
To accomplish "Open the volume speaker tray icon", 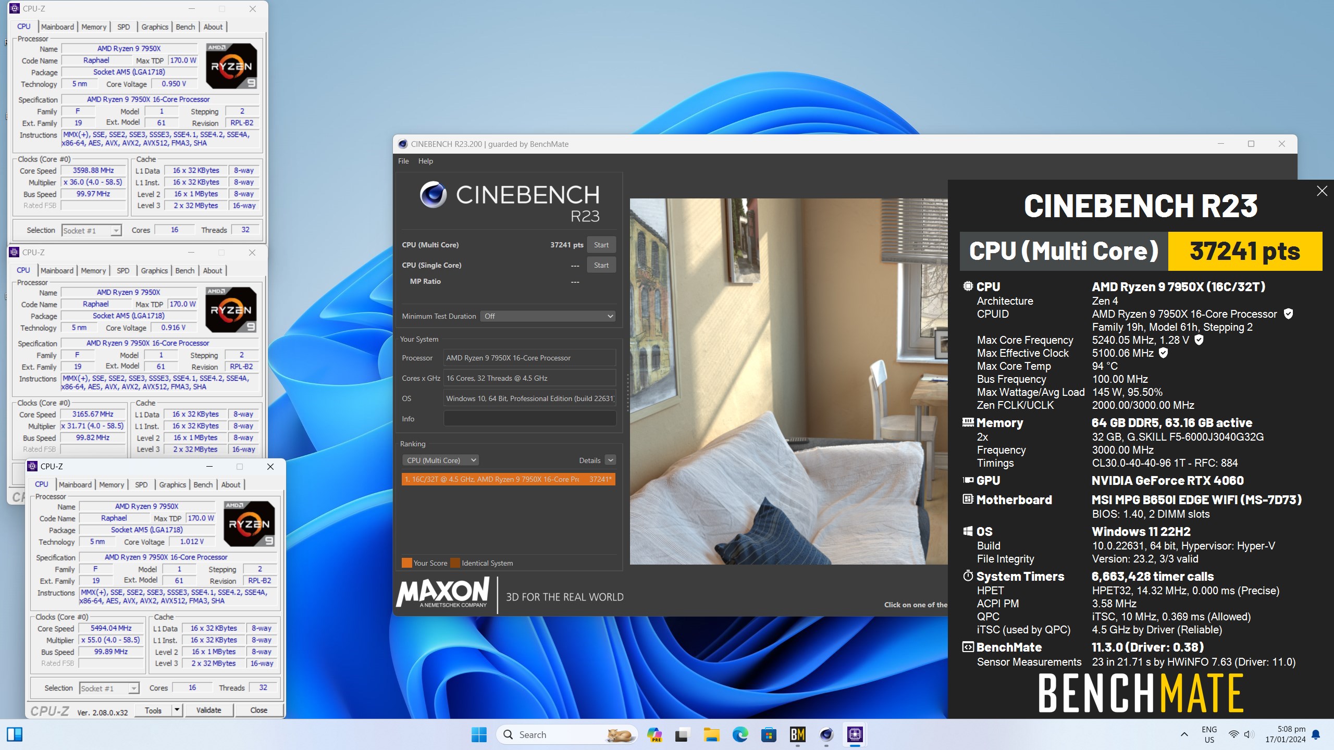I will 1249,734.
